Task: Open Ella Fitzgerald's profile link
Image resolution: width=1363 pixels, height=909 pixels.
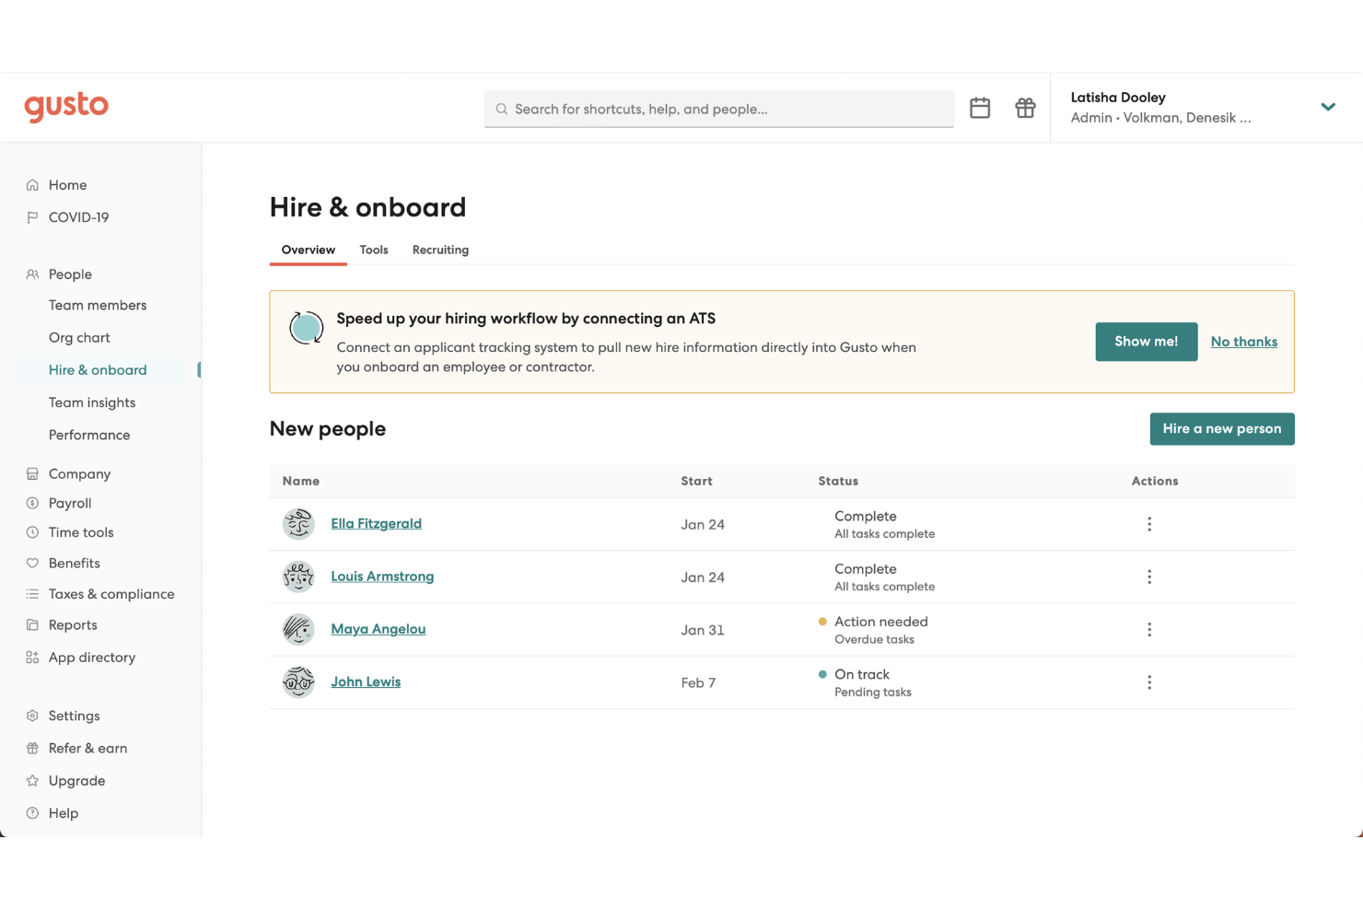Action: tap(376, 524)
